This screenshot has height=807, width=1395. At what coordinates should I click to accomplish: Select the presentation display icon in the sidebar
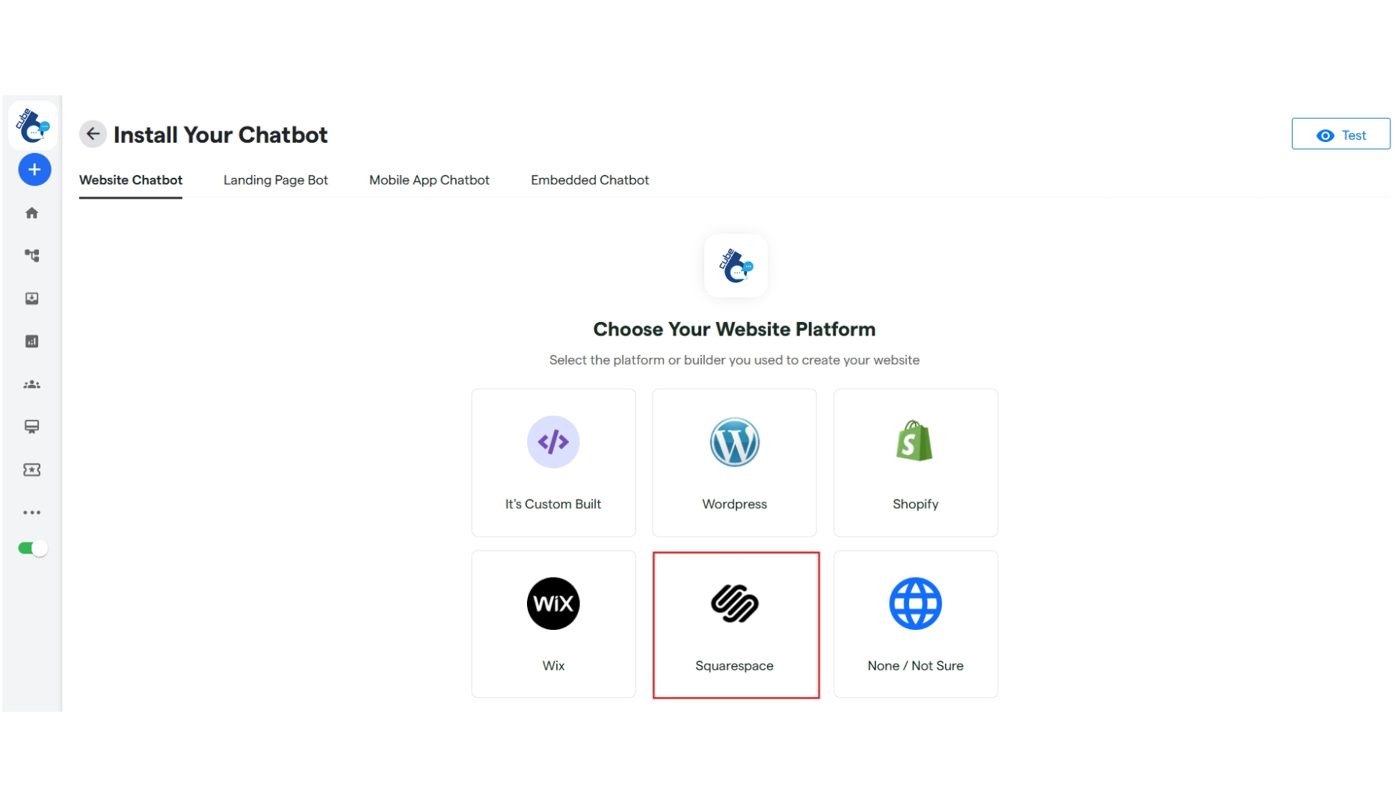click(x=31, y=427)
